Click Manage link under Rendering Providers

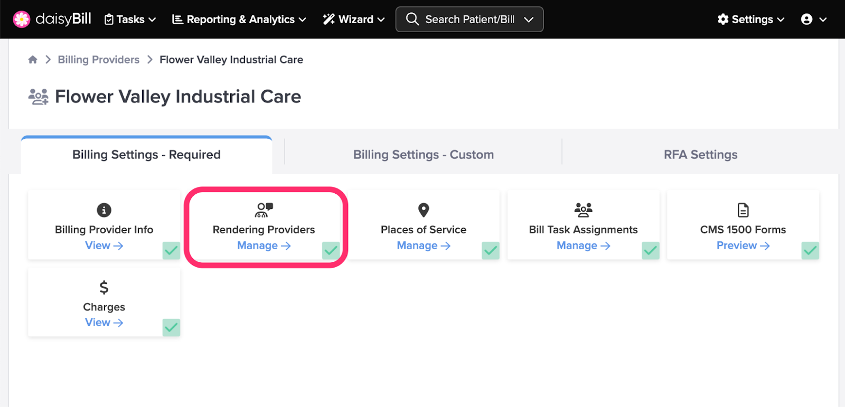coord(264,245)
